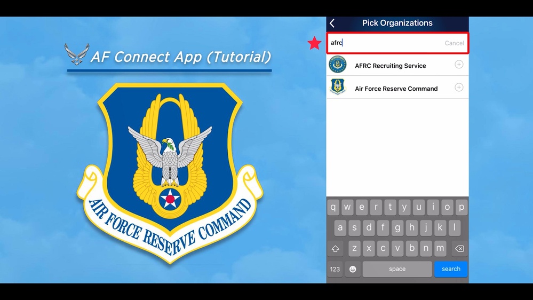Tap the l key
The height and width of the screenshot is (300, 533).
point(455,228)
